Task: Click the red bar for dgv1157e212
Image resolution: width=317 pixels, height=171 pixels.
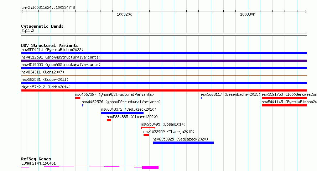Action: click(x=164, y=90)
